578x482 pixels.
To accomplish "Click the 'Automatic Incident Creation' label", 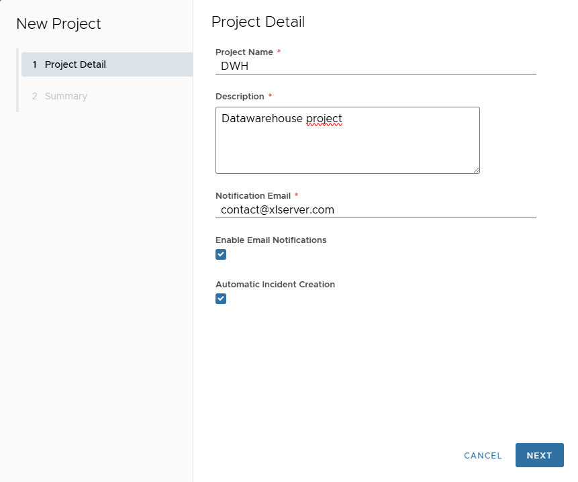I will tap(275, 284).
